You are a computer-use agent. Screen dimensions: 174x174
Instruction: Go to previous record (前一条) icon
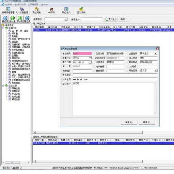(13, 19)
